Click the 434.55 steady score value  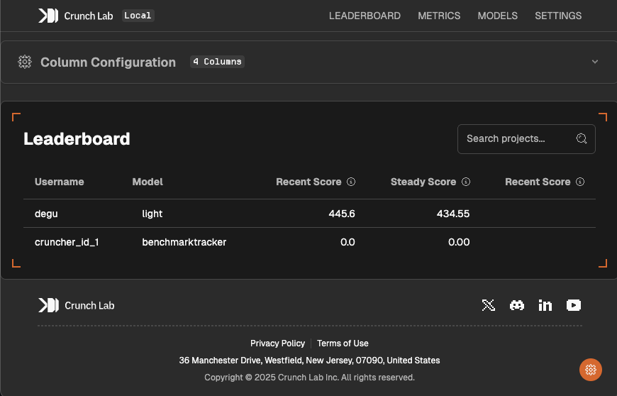(453, 214)
